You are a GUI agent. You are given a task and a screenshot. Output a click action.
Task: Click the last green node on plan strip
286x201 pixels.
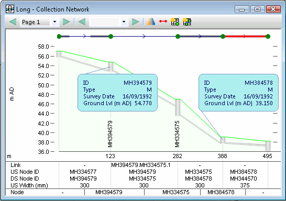268,37
